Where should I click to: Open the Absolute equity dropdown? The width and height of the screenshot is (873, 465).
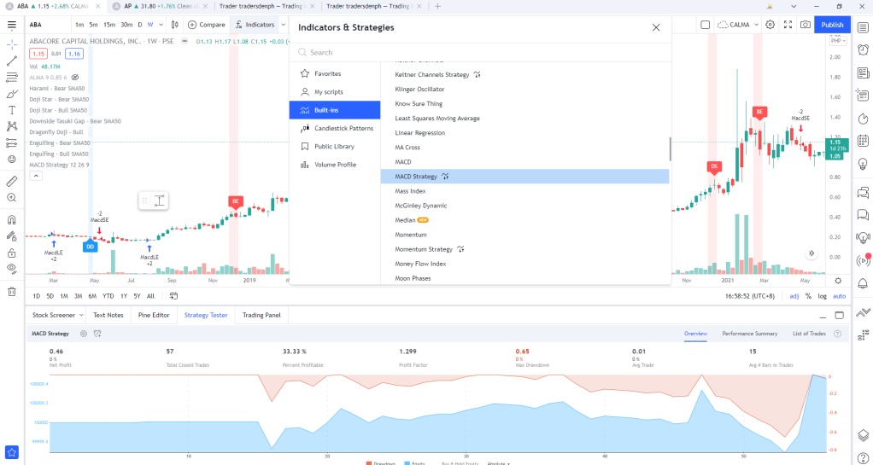click(499, 462)
